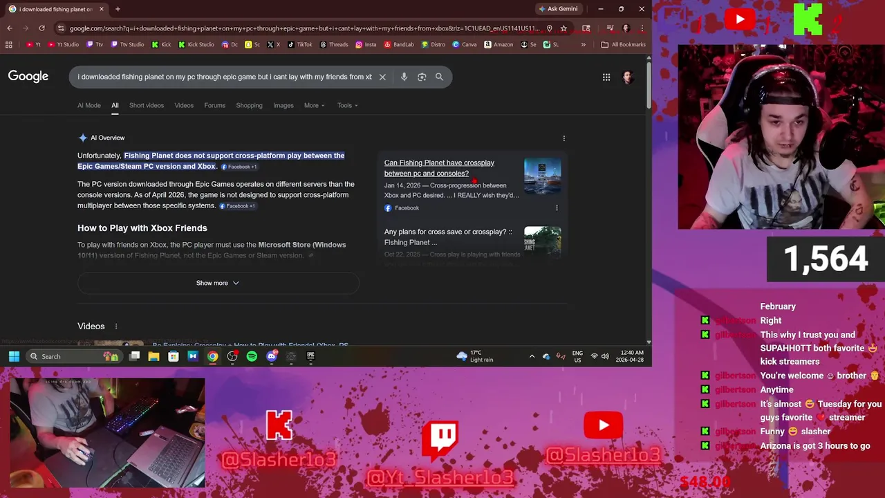This screenshot has height=498, width=885.
Task: Open the Kick bookmark
Action: (161, 45)
